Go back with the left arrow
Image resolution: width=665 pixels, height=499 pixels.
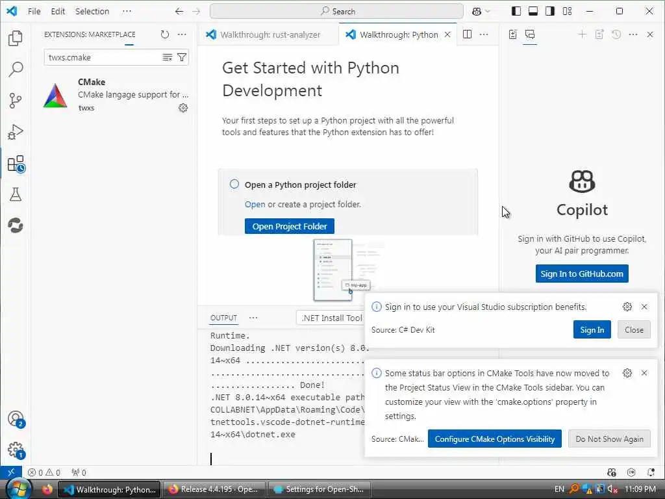179,12
